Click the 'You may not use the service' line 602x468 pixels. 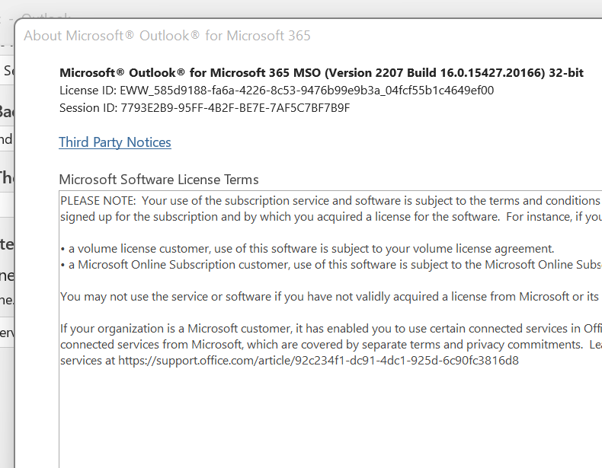point(329,296)
